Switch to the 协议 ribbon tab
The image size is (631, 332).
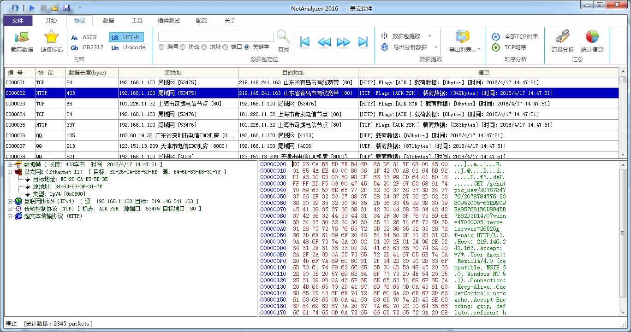[80, 21]
